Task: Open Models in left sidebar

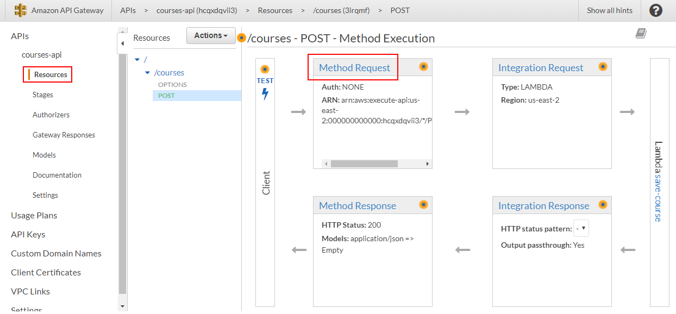Action: point(44,155)
